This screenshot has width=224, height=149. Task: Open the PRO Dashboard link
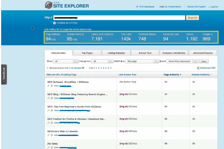coord(147,7)
